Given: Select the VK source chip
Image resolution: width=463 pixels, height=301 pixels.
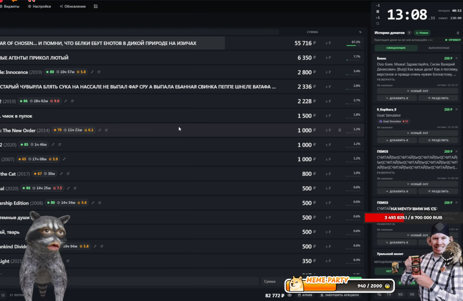Looking at the screenshot, I should pos(412,294).
